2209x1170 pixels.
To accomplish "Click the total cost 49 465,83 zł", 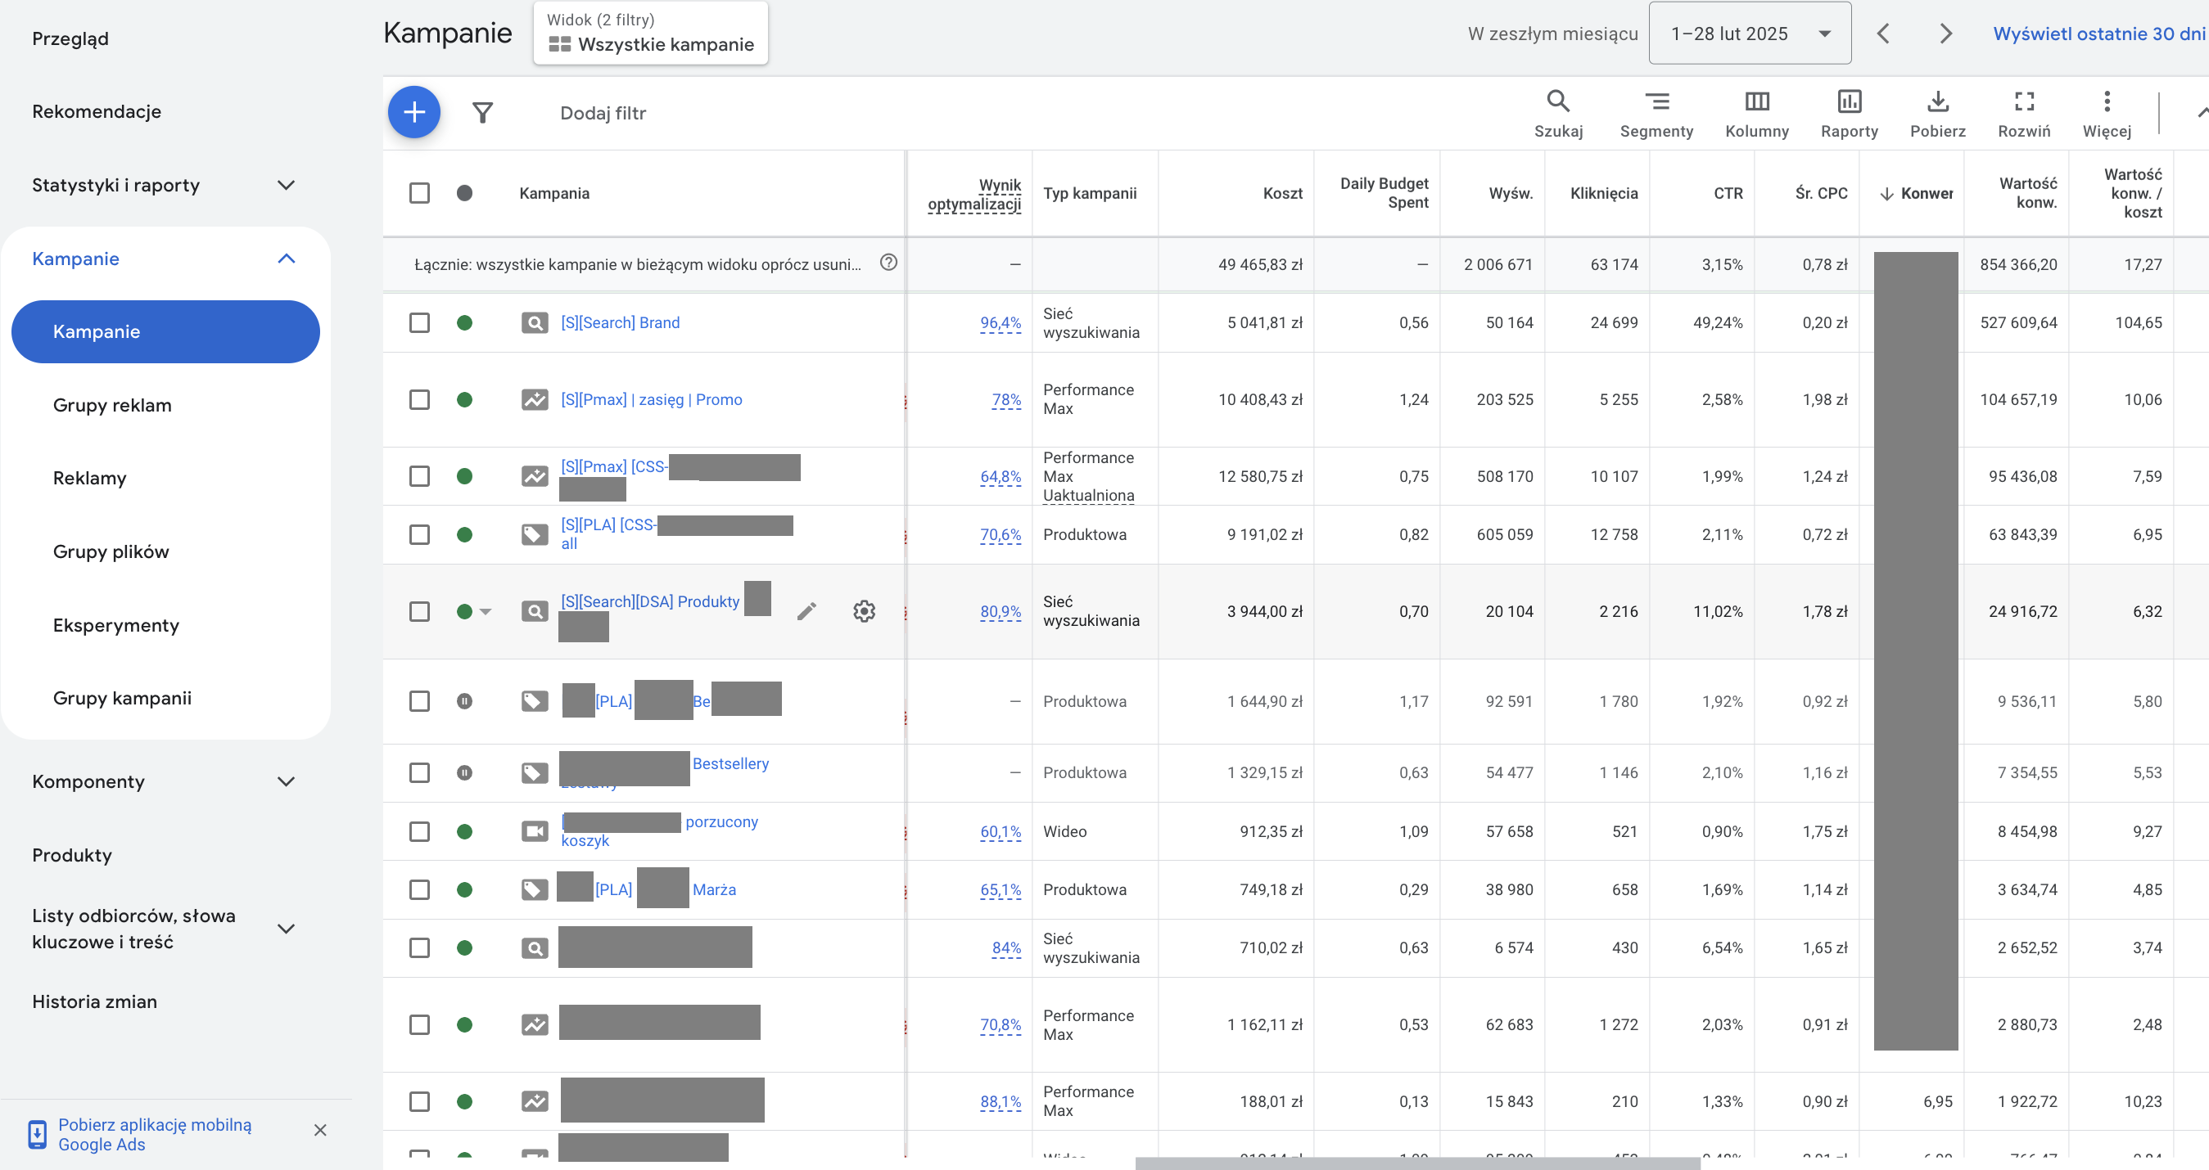I will [x=1260, y=264].
